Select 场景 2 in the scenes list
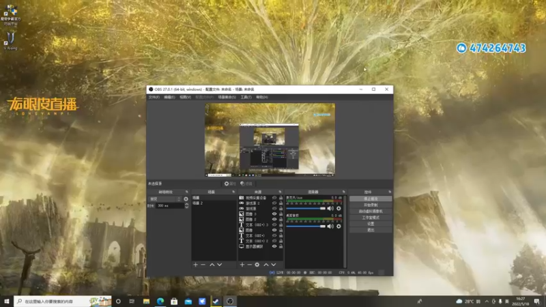The image size is (546, 307). pyautogui.click(x=214, y=203)
